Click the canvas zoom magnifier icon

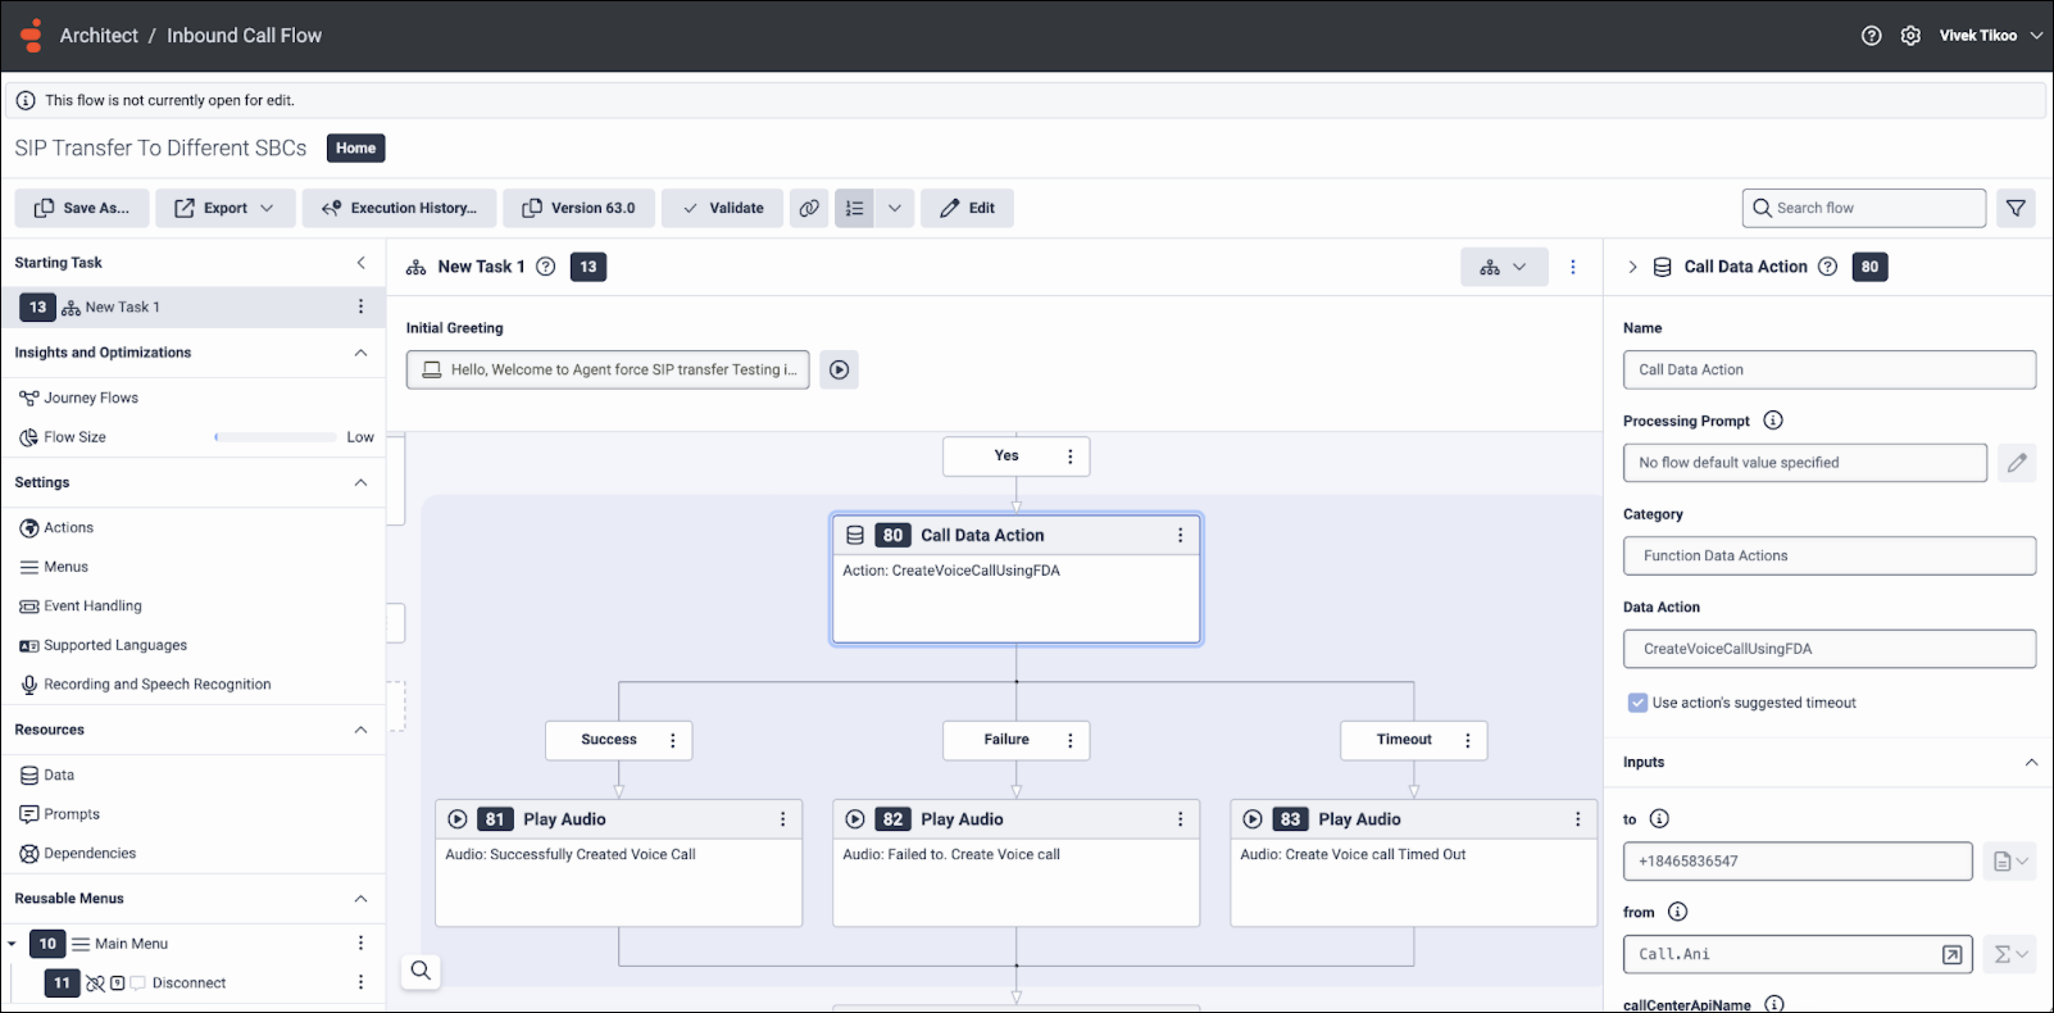(x=421, y=970)
